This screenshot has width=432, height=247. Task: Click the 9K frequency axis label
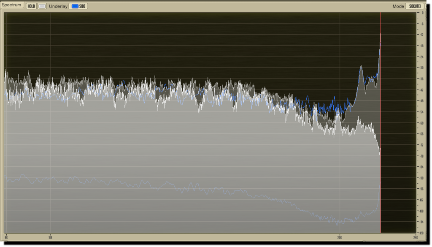(x=6, y=237)
